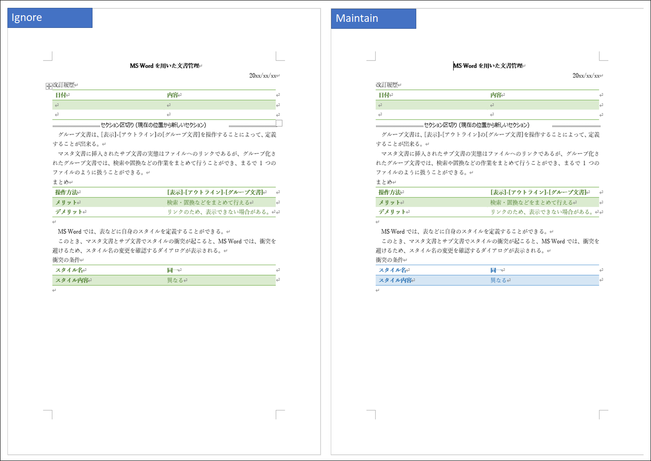Click the table move handle beside 改訂履歴
Image resolution: width=651 pixels, height=461 pixels.
pyautogui.click(x=49, y=86)
